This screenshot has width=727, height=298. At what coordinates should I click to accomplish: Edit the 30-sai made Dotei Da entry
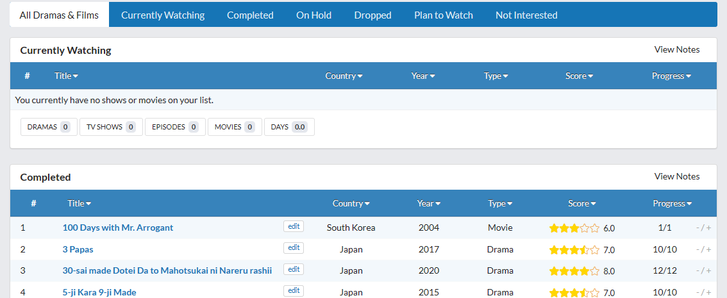294,269
